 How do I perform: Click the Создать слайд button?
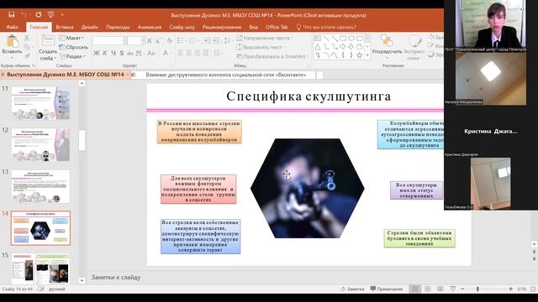[48, 47]
